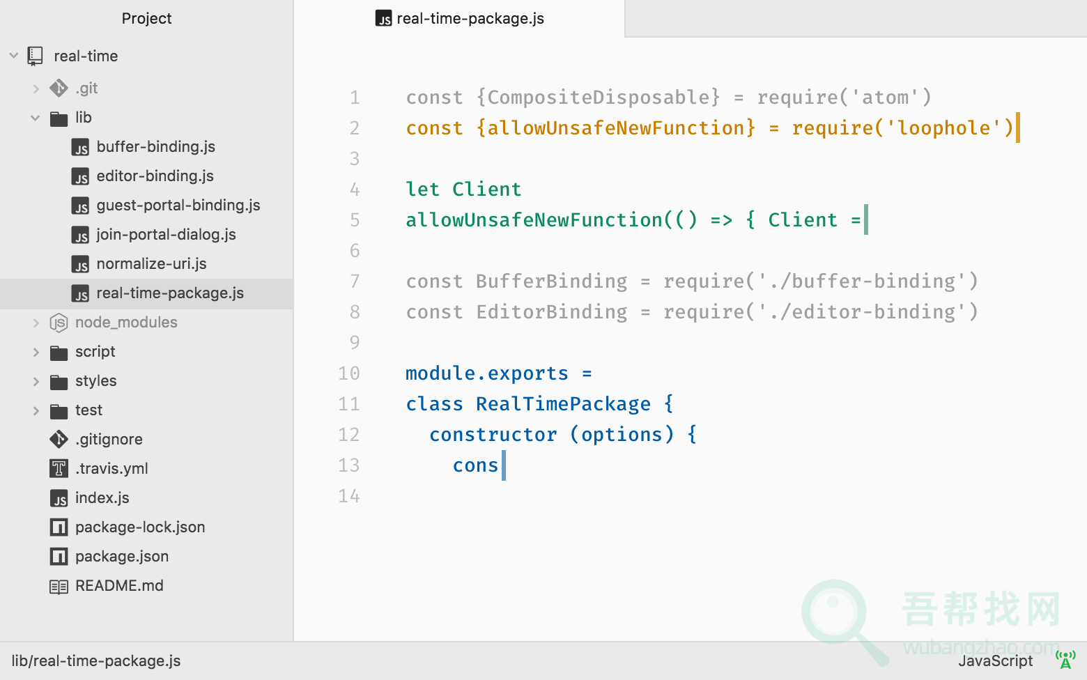
Task: Click line number 10 in the gutter
Action: click(x=348, y=373)
